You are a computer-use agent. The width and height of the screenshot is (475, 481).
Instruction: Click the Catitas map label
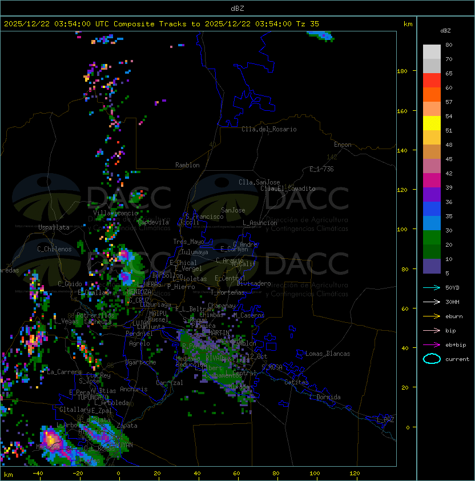[296, 382]
